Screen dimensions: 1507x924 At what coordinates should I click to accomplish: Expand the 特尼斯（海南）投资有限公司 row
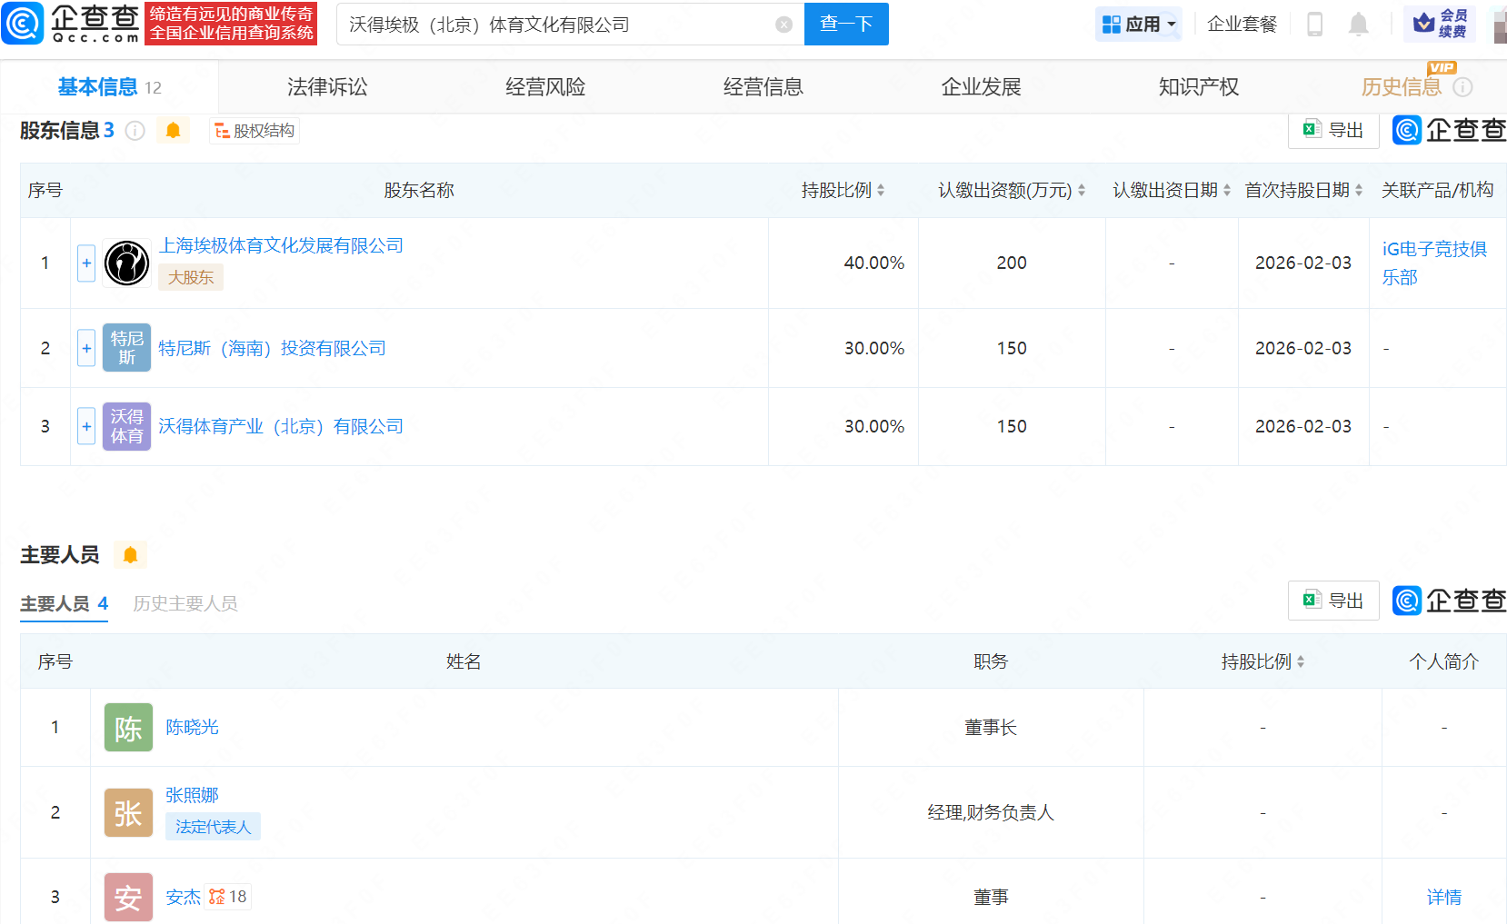pyautogui.click(x=86, y=348)
